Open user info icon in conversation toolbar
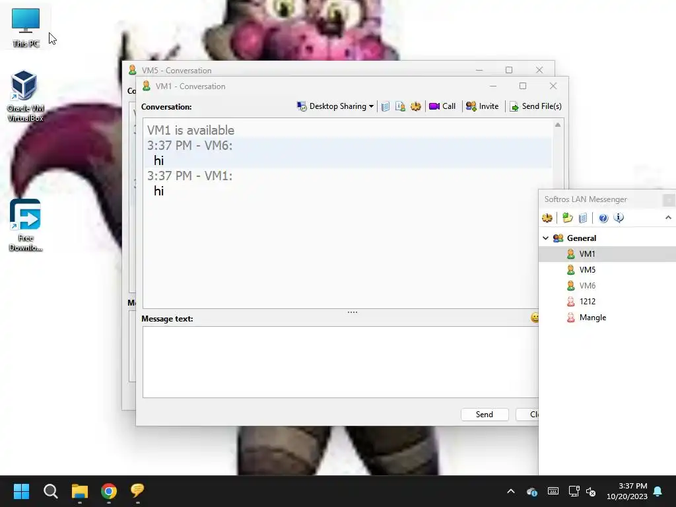676x507 pixels. [x=400, y=106]
